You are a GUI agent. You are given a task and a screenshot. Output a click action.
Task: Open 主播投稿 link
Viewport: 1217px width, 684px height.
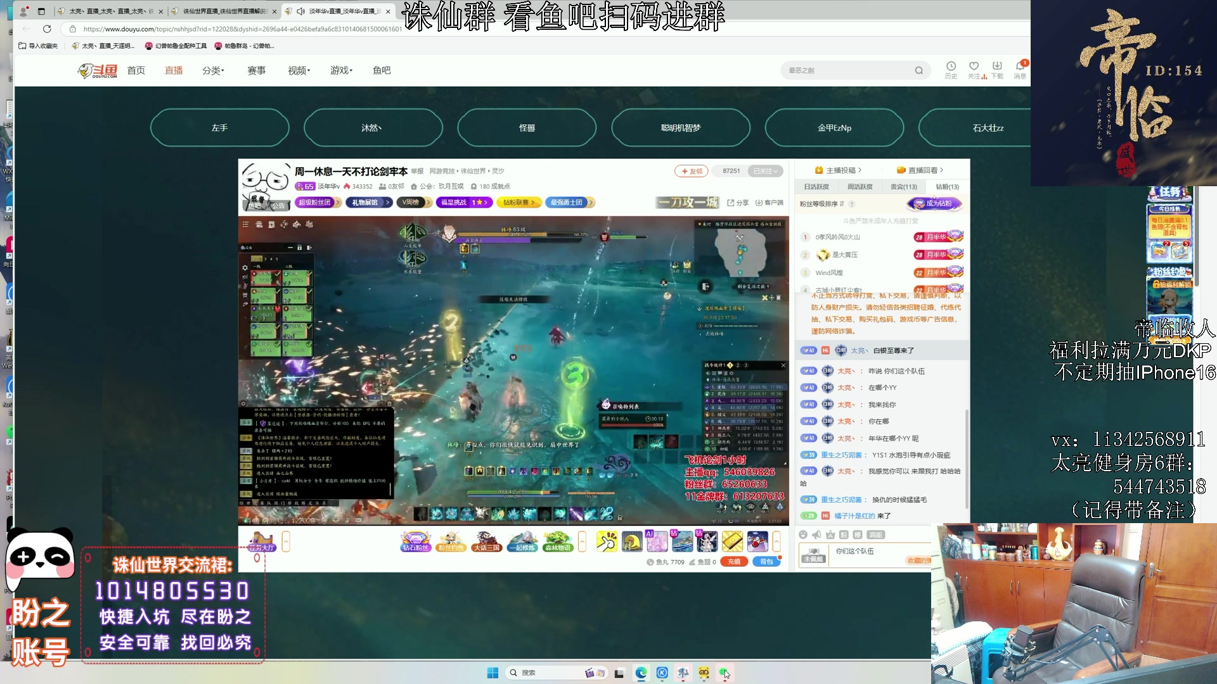coord(838,170)
